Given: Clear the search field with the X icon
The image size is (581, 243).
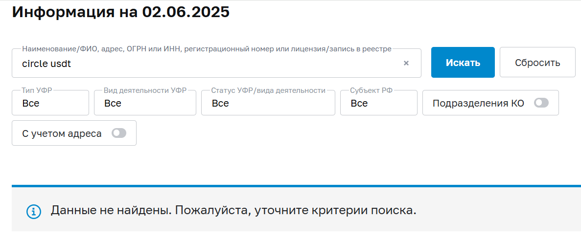Looking at the screenshot, I should click(406, 63).
